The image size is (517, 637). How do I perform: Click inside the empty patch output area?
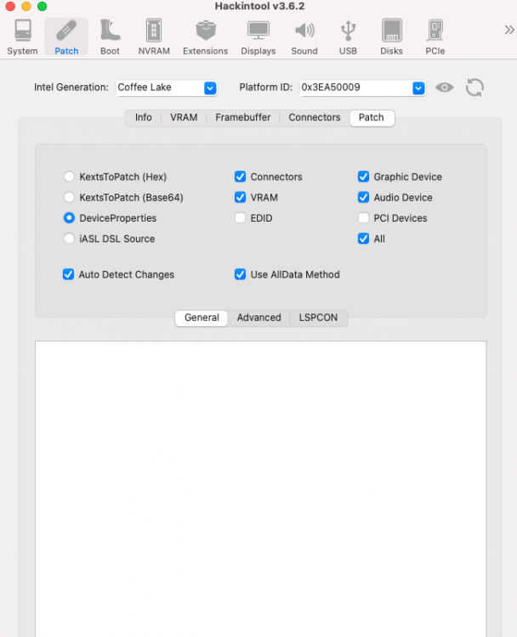pos(260,488)
